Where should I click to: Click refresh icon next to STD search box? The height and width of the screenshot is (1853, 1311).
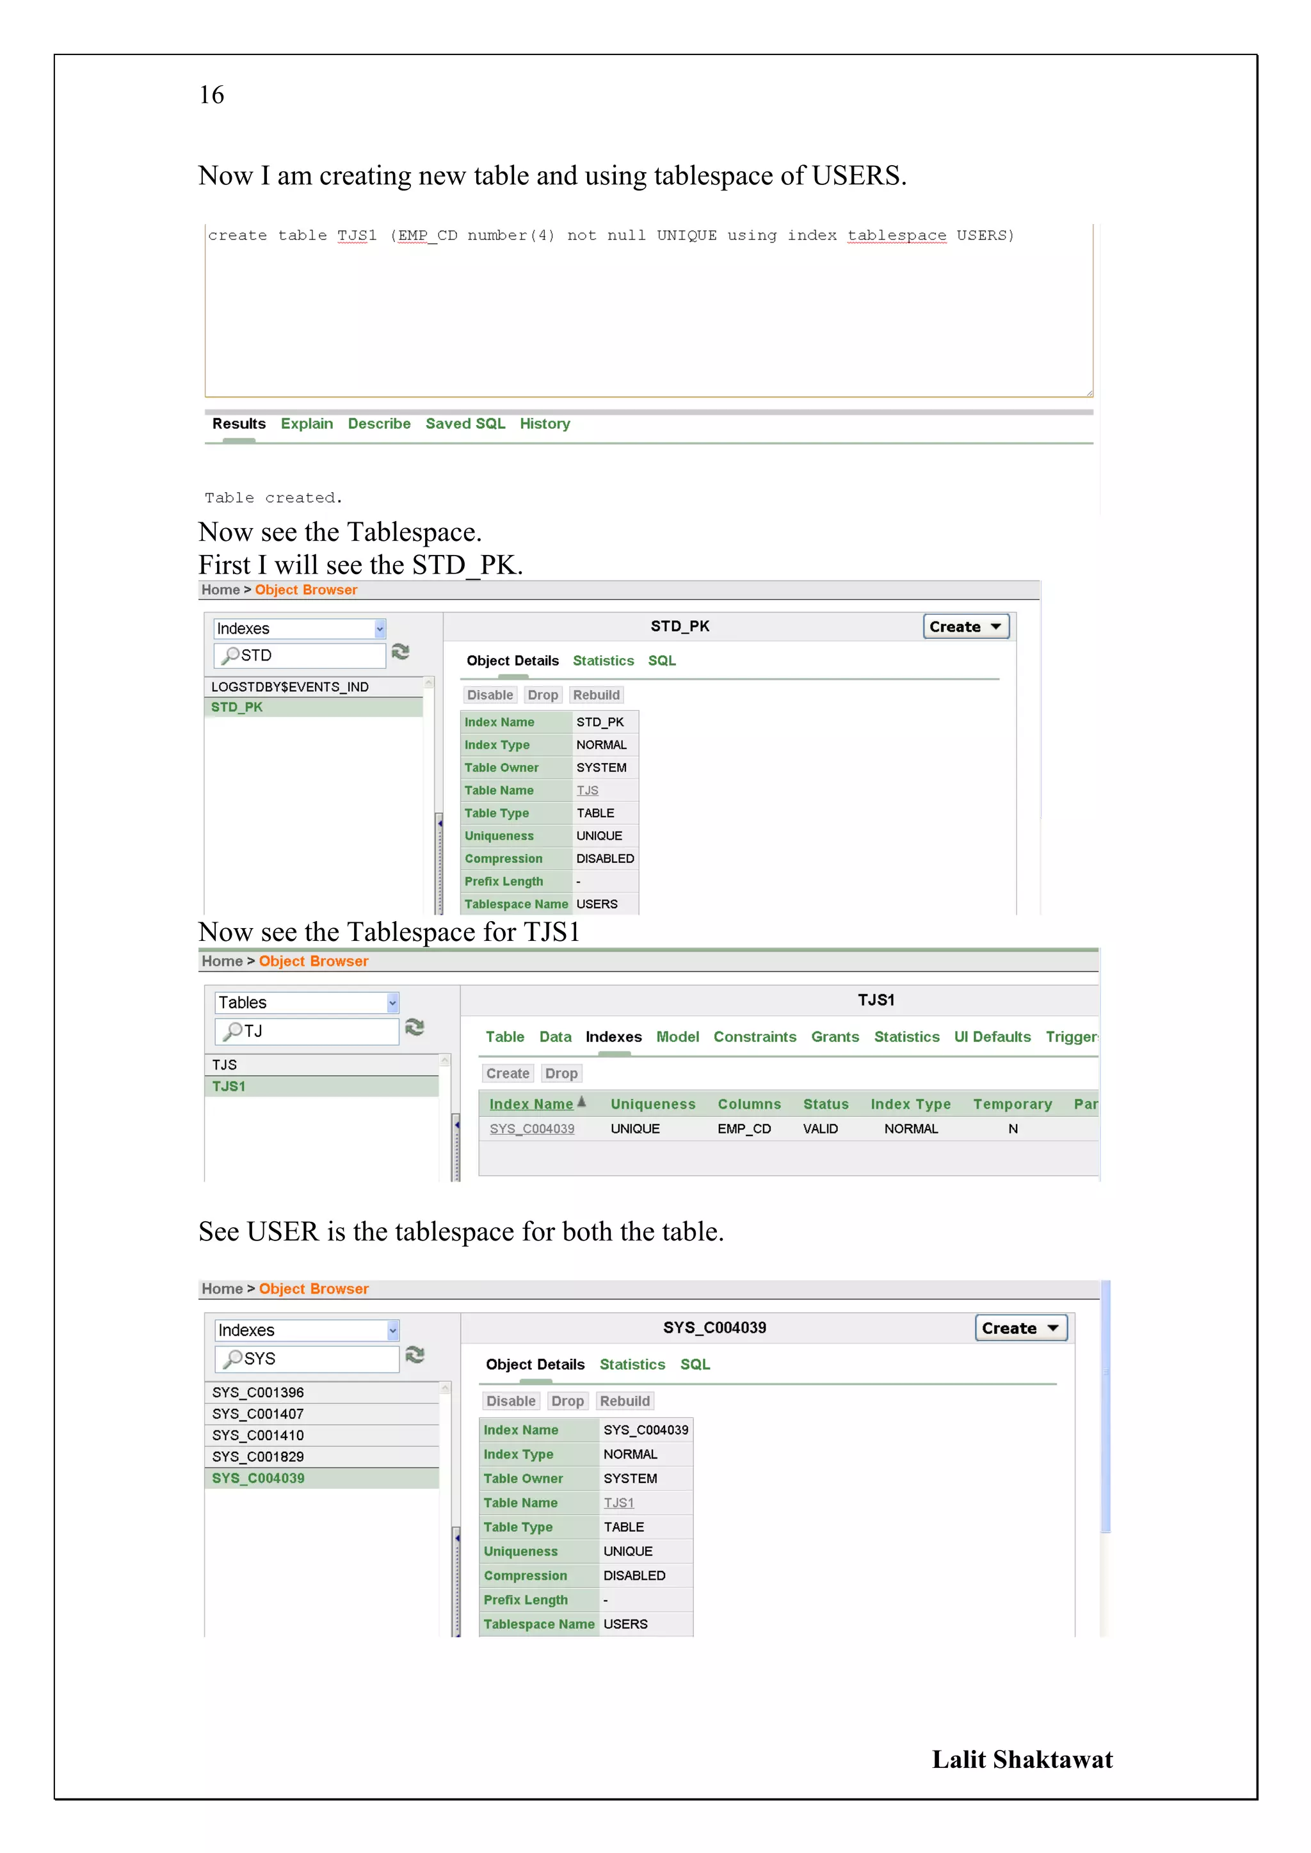pos(400,652)
